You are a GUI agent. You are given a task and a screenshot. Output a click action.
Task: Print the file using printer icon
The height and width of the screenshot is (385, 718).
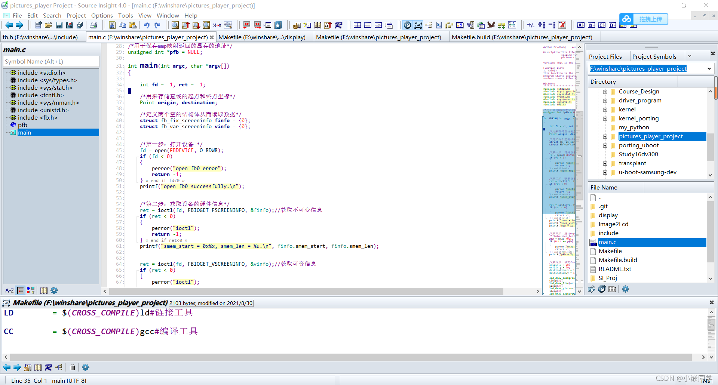coord(93,25)
